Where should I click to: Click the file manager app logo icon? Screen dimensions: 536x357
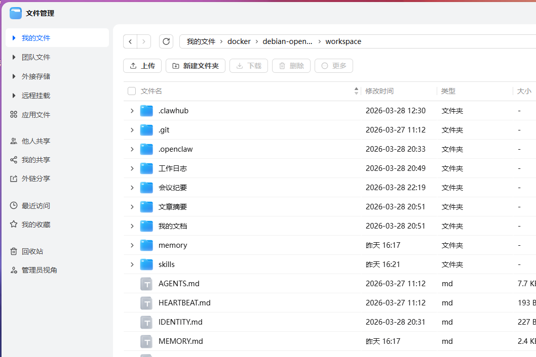pos(16,13)
